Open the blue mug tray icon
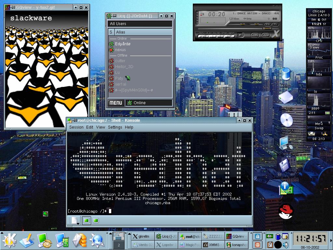The height and width of the screenshot is (250, 333). pyautogui.click(x=278, y=237)
